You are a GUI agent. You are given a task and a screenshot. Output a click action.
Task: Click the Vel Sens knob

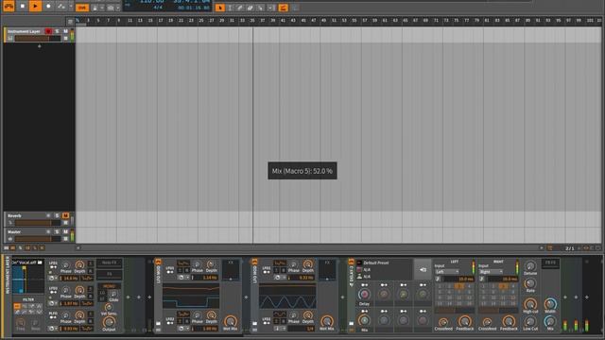(109, 307)
